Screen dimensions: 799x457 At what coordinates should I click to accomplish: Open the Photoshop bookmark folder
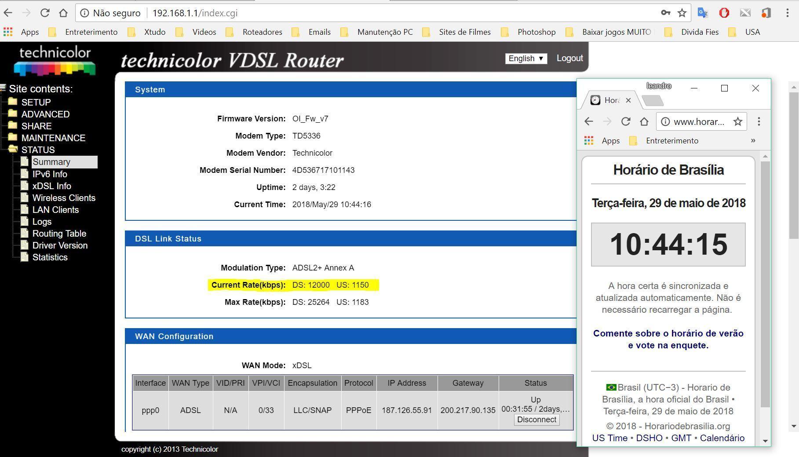coord(528,32)
